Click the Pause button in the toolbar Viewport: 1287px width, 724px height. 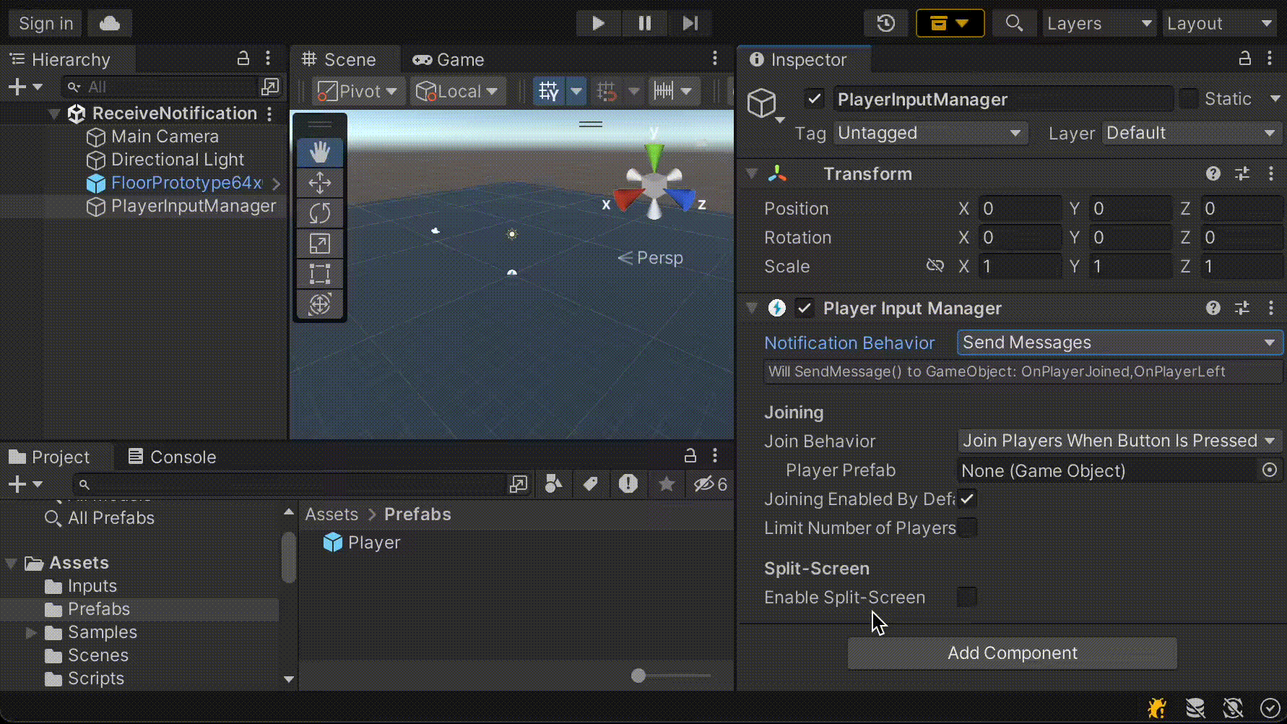pyautogui.click(x=645, y=23)
